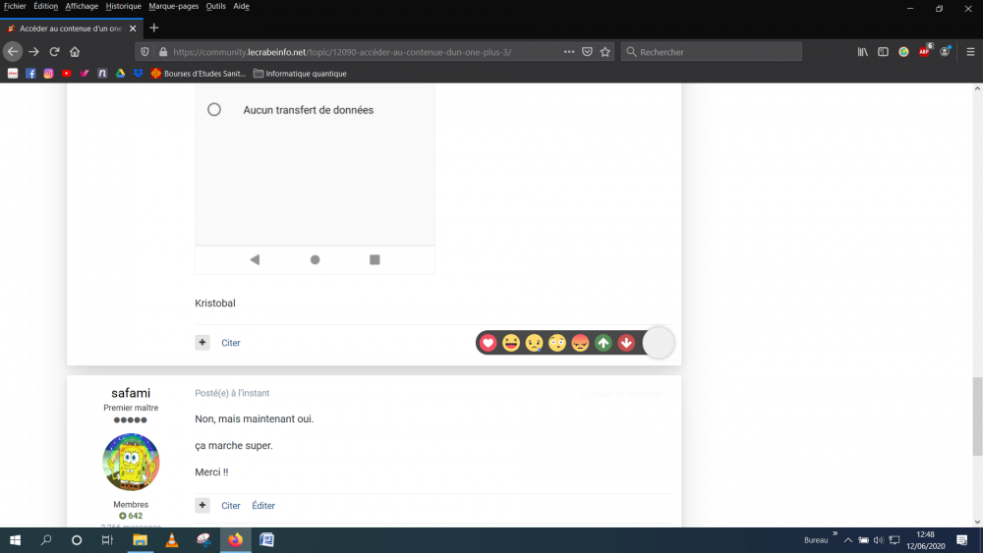This screenshot has width=983, height=553.
Task: Quote safami's post with Citer
Action: tap(231, 506)
